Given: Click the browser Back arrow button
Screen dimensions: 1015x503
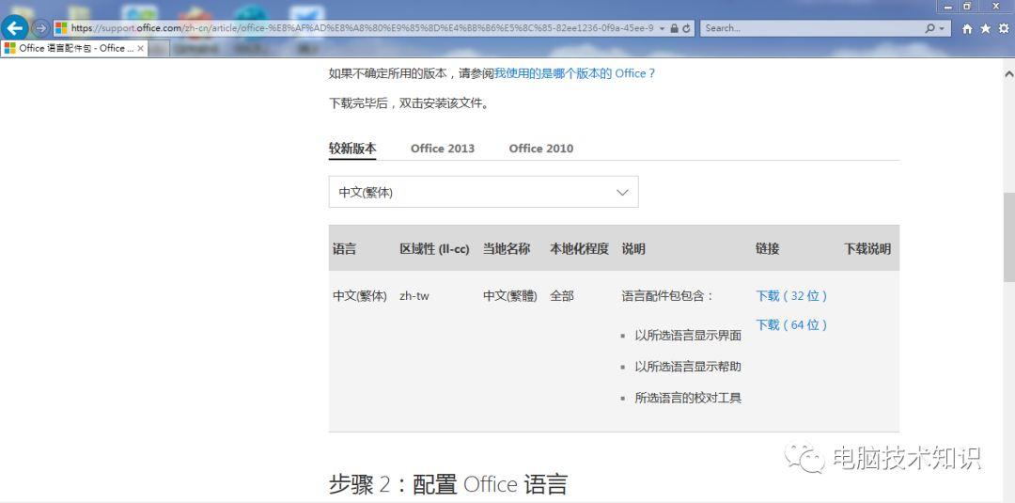Looking at the screenshot, I should click(x=14, y=28).
